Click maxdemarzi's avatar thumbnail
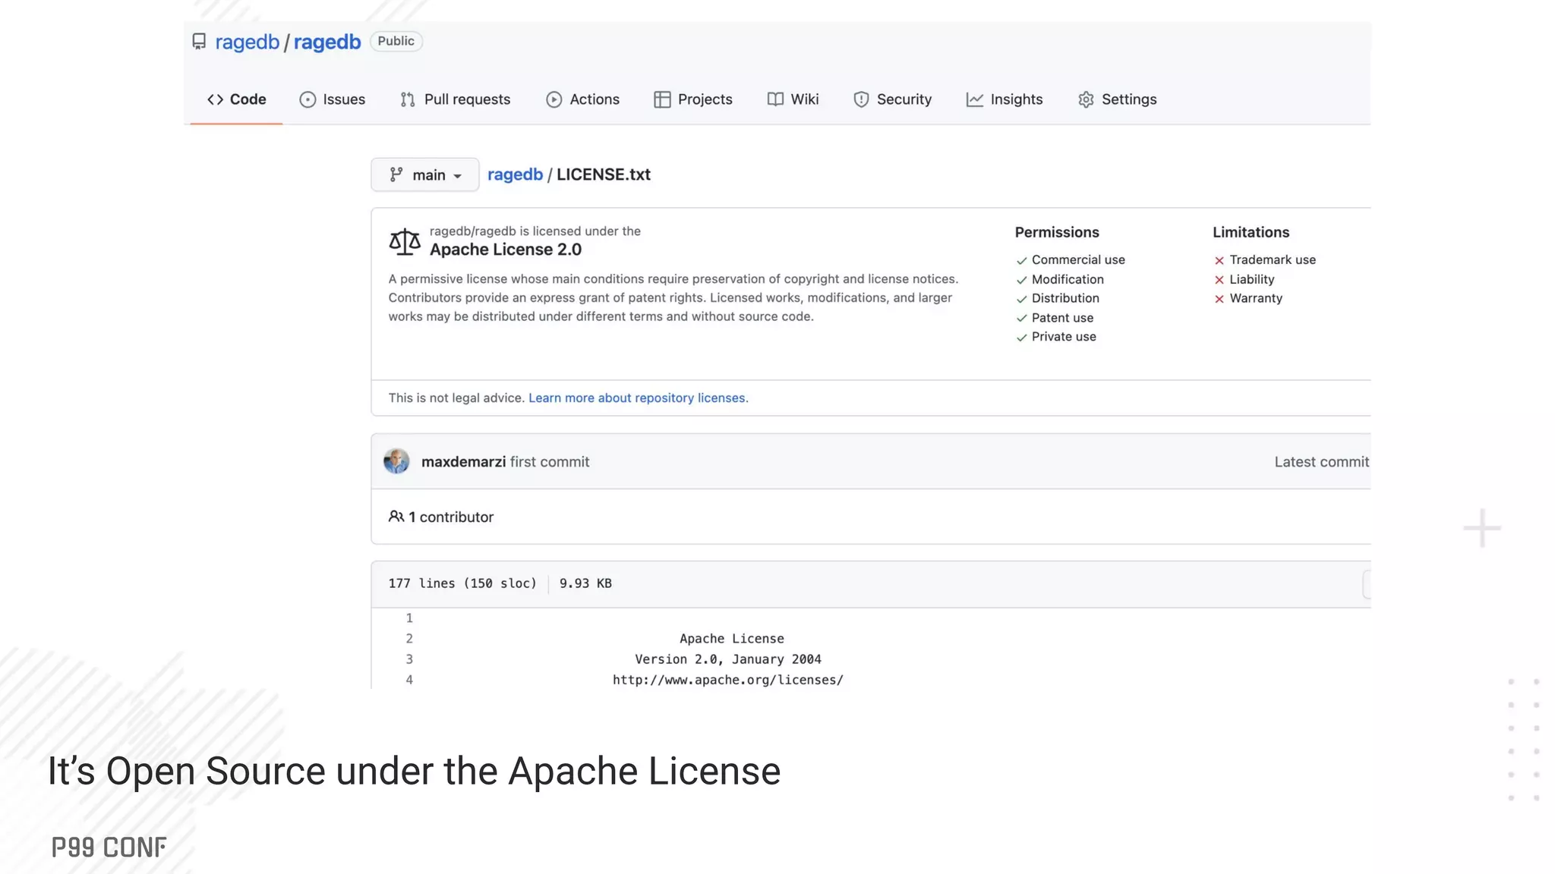Screen dimensions: 1555x874 [x=396, y=461]
